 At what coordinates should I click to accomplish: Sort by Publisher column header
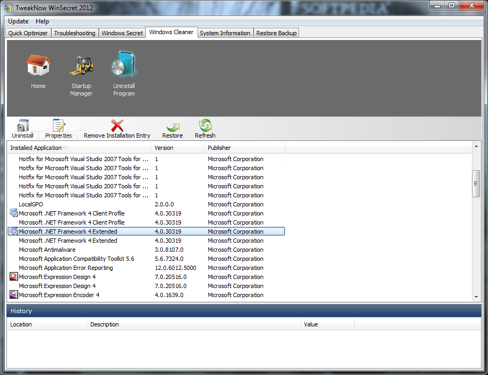point(245,148)
